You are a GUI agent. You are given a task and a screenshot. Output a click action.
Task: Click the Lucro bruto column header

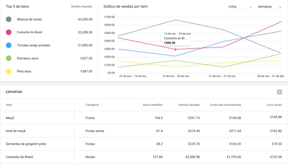[x=274, y=105]
